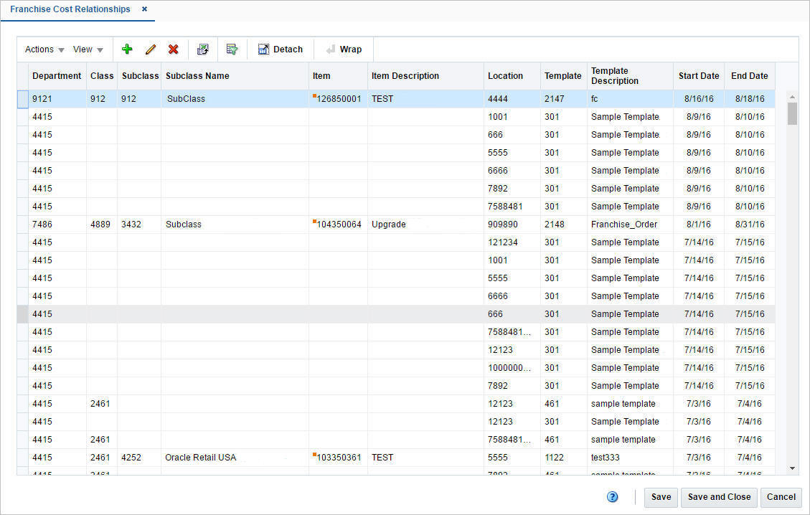
Task: Edit the selected row using the pencil icon
Action: tap(150, 49)
